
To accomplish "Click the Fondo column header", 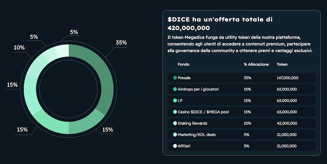I will [x=184, y=64].
